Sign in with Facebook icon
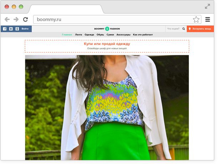This screenshot has height=164, width=221. click(5, 29)
